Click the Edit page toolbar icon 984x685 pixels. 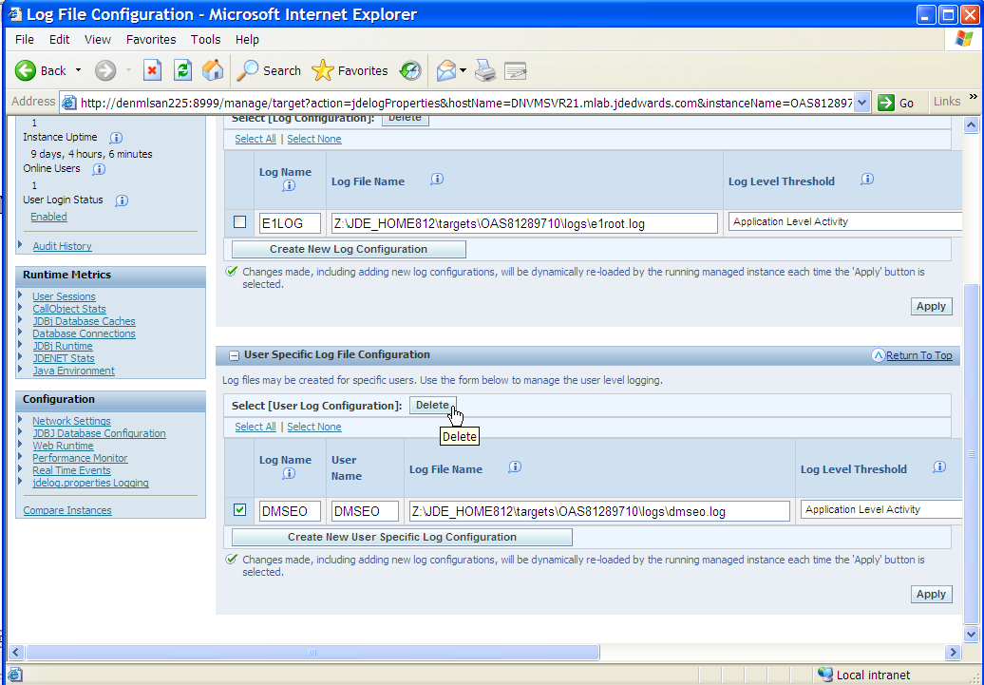(515, 70)
